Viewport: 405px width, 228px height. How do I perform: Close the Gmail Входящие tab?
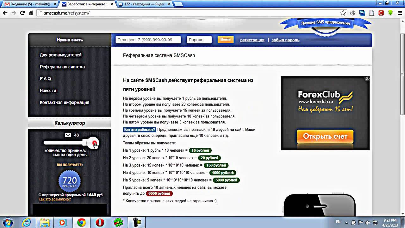point(55,4)
